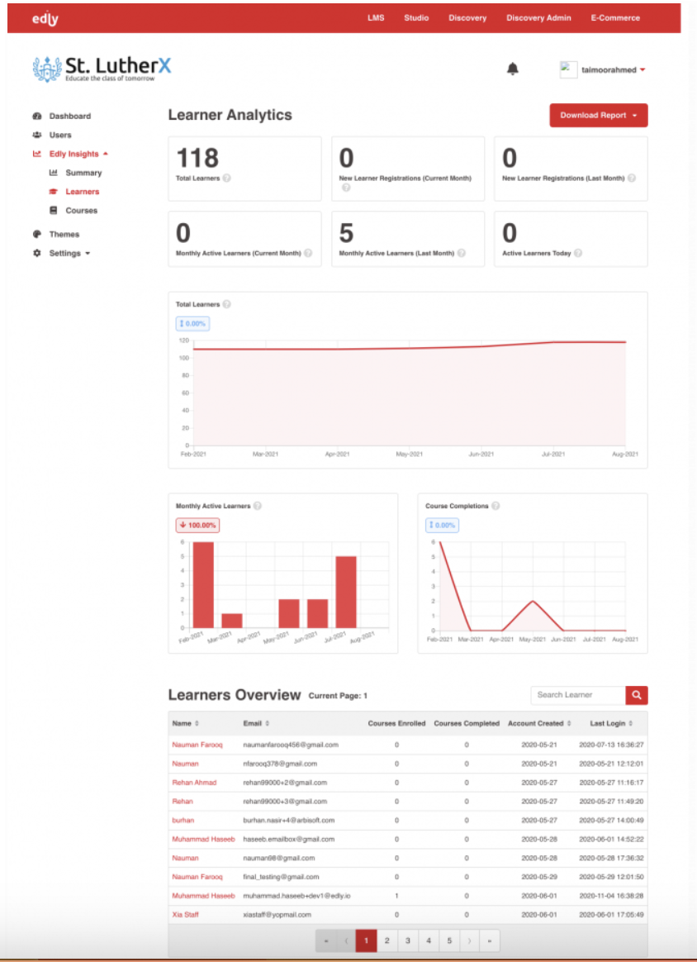Open the Download Report dropdown
697x962 pixels.
[x=598, y=116]
